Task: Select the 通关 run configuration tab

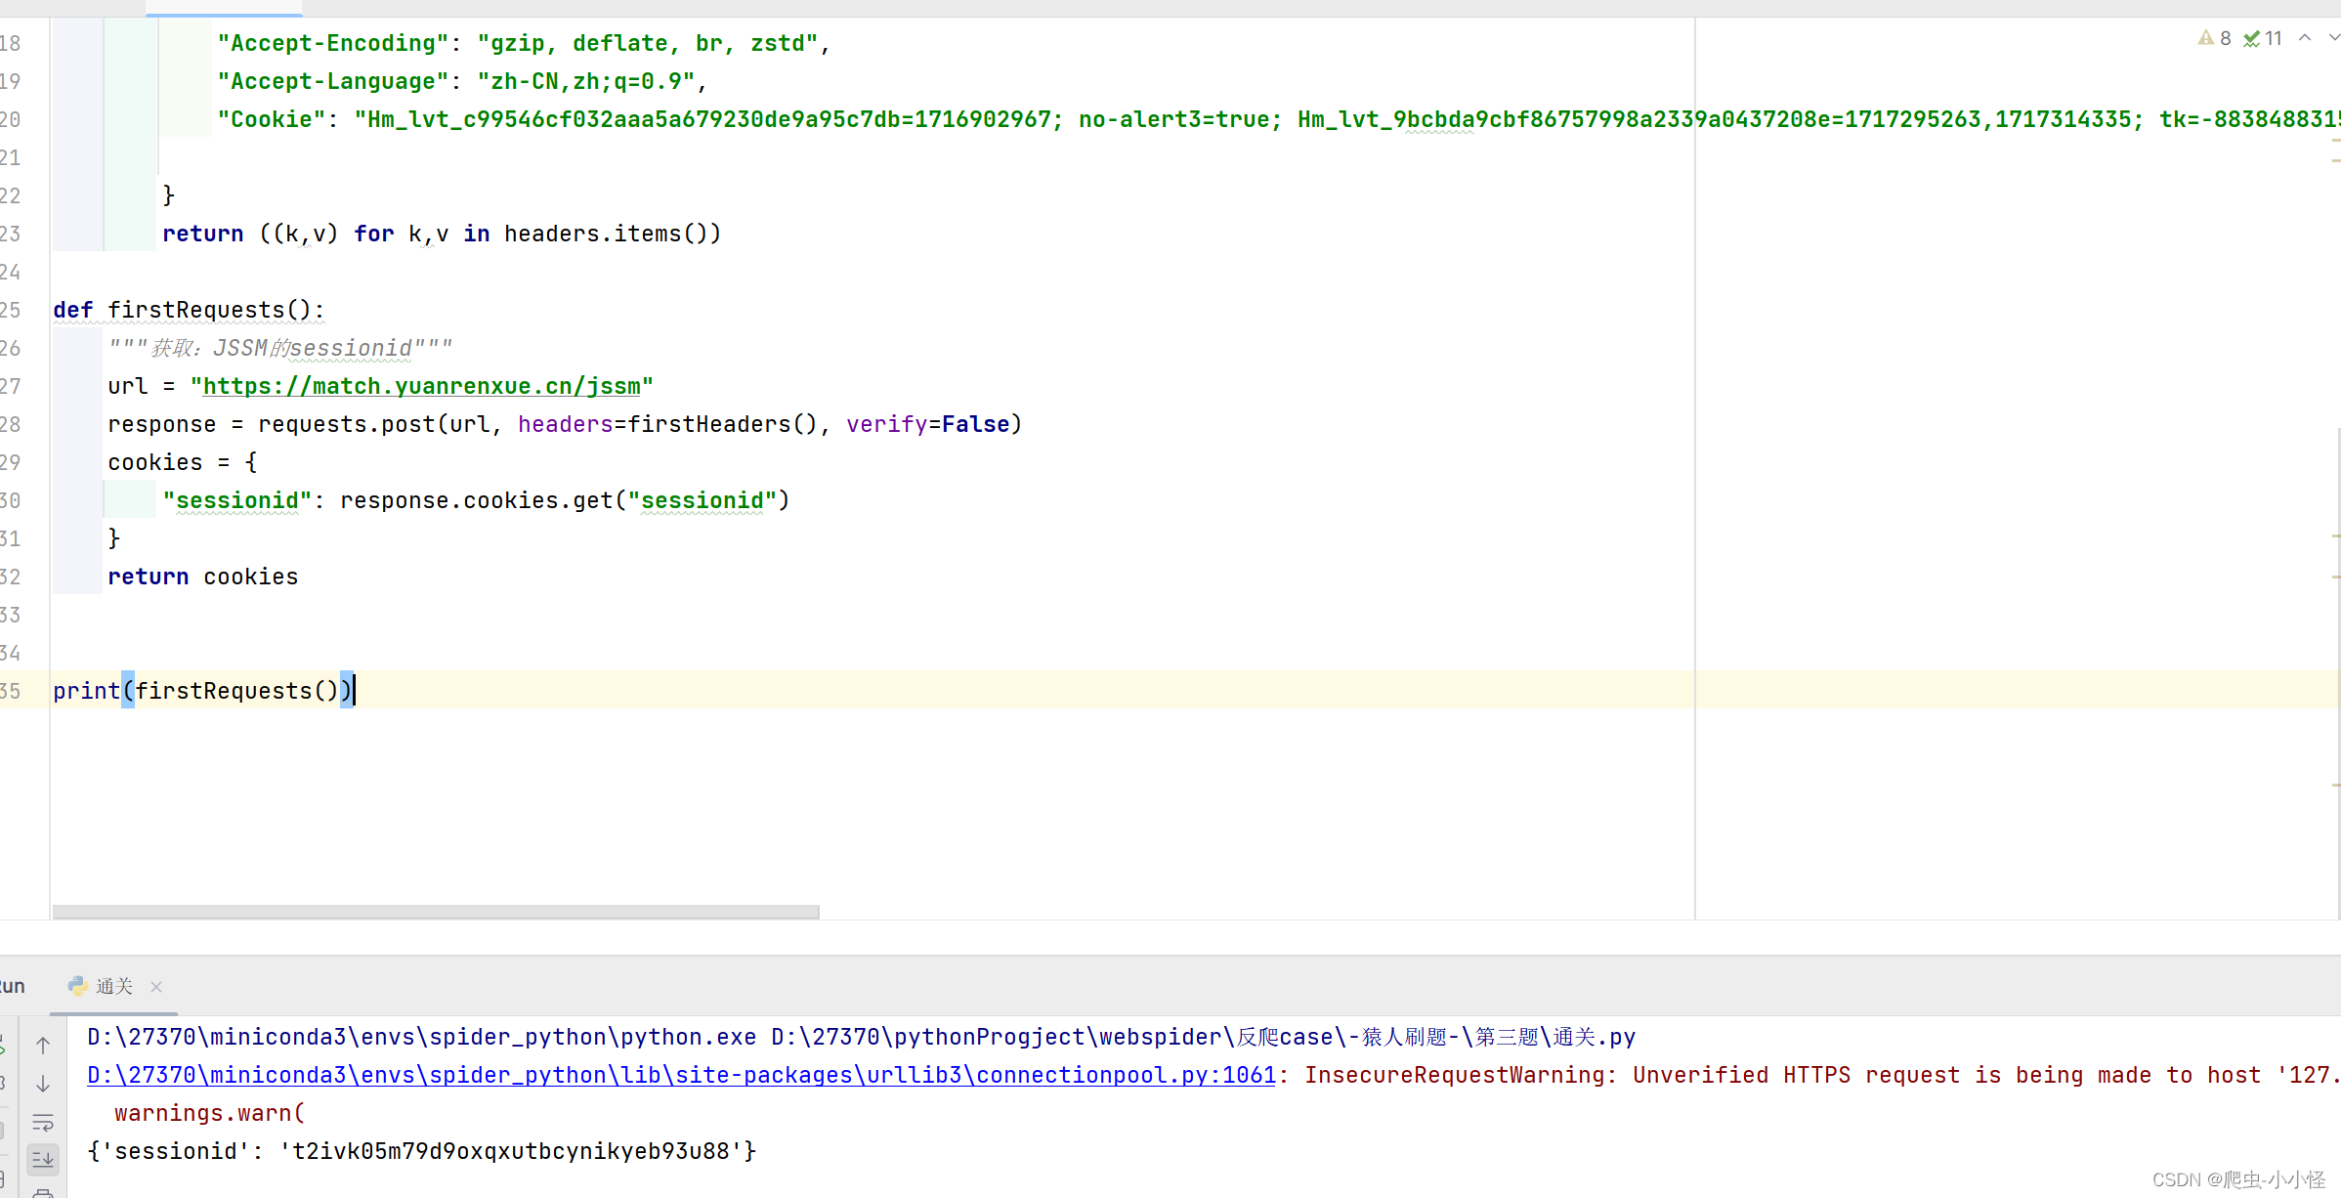Action: click(x=112, y=987)
